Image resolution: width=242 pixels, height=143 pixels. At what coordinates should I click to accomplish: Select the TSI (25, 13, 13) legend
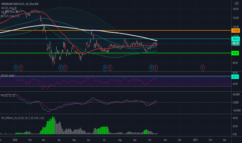[x=8, y=96]
